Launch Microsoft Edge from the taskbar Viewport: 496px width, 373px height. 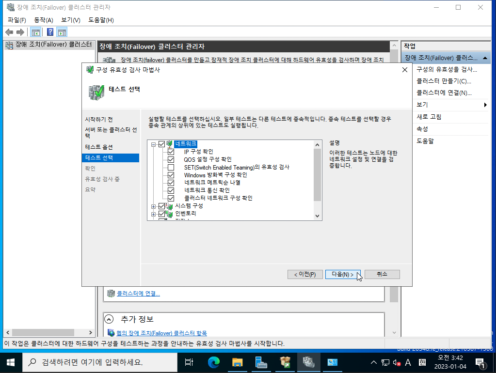214,362
